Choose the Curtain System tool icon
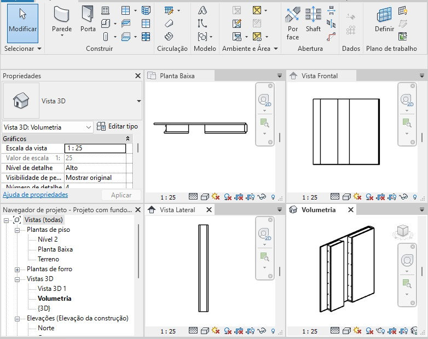The height and width of the screenshot is (339, 428). [146, 10]
